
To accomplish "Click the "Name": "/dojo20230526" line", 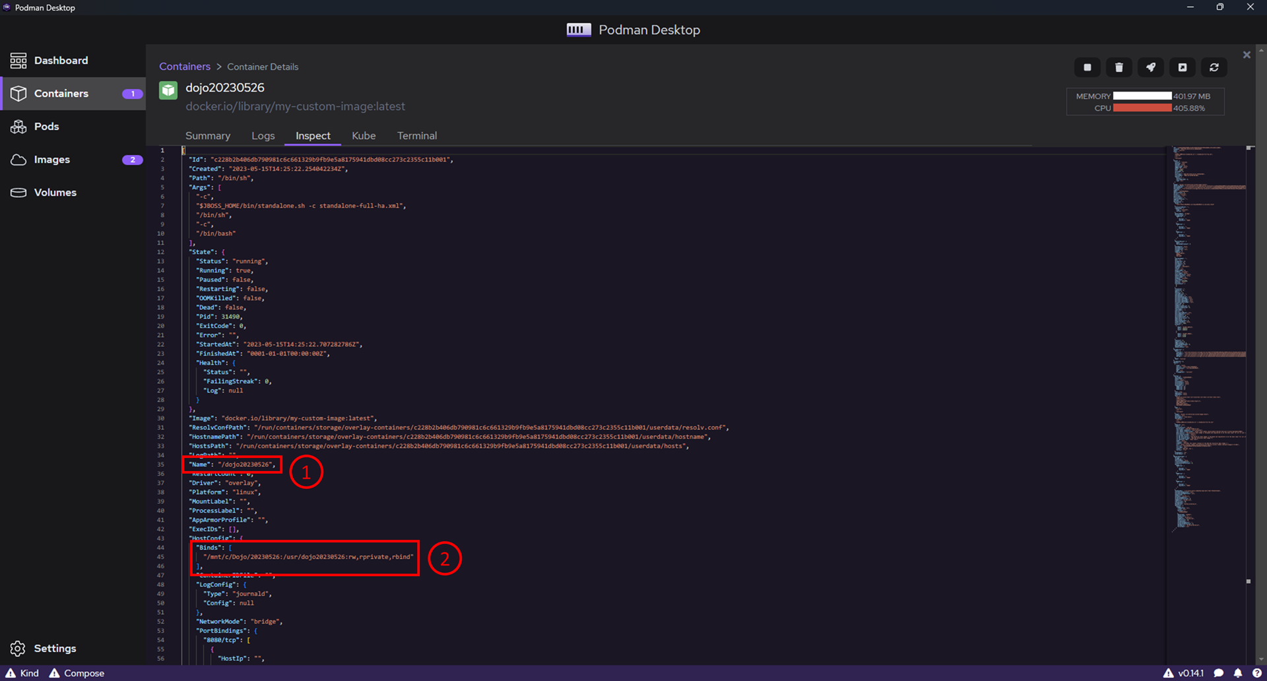I will pos(232,465).
